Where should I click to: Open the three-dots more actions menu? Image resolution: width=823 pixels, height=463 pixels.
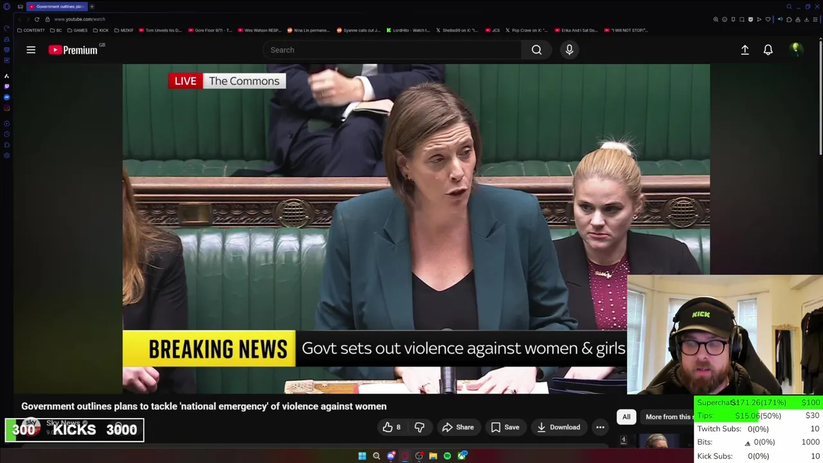pos(600,427)
